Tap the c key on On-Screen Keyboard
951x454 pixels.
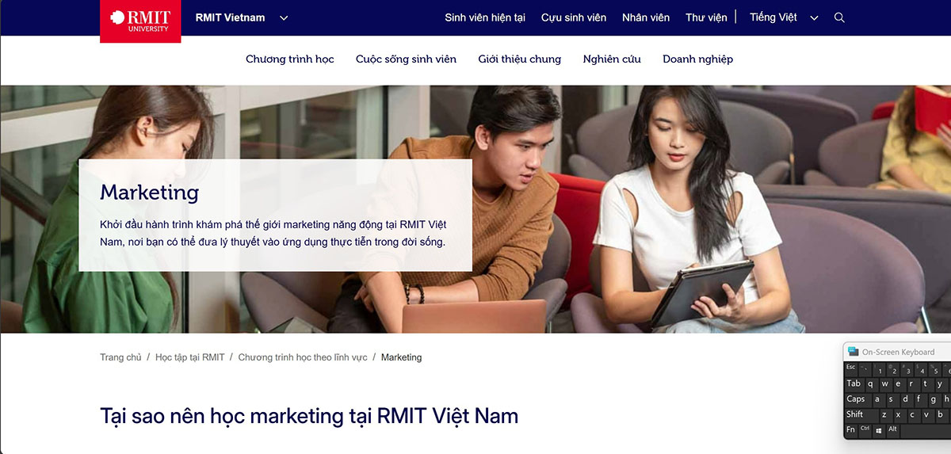click(x=915, y=416)
